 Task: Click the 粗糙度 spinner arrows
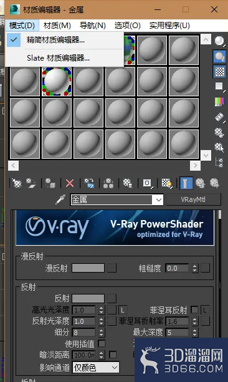(x=194, y=268)
